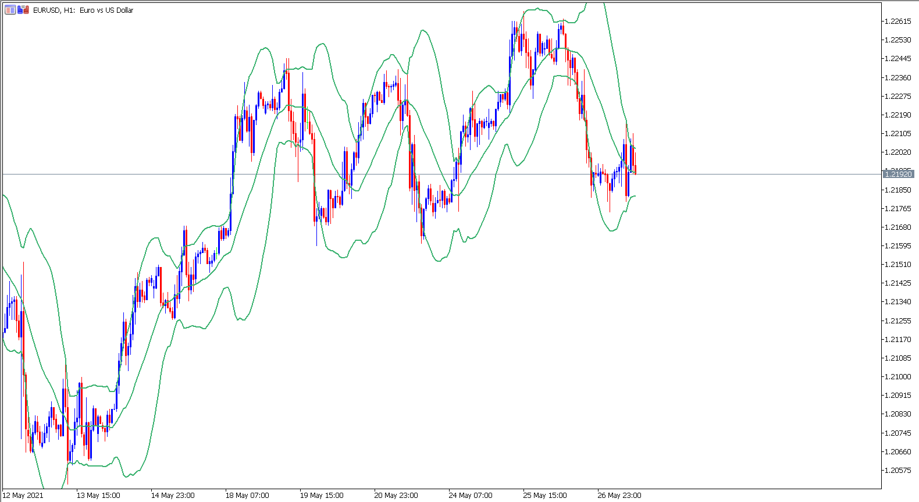Click the 26 May 23:00 time label
Image resolution: width=919 pixels, height=502 pixels.
click(x=619, y=496)
